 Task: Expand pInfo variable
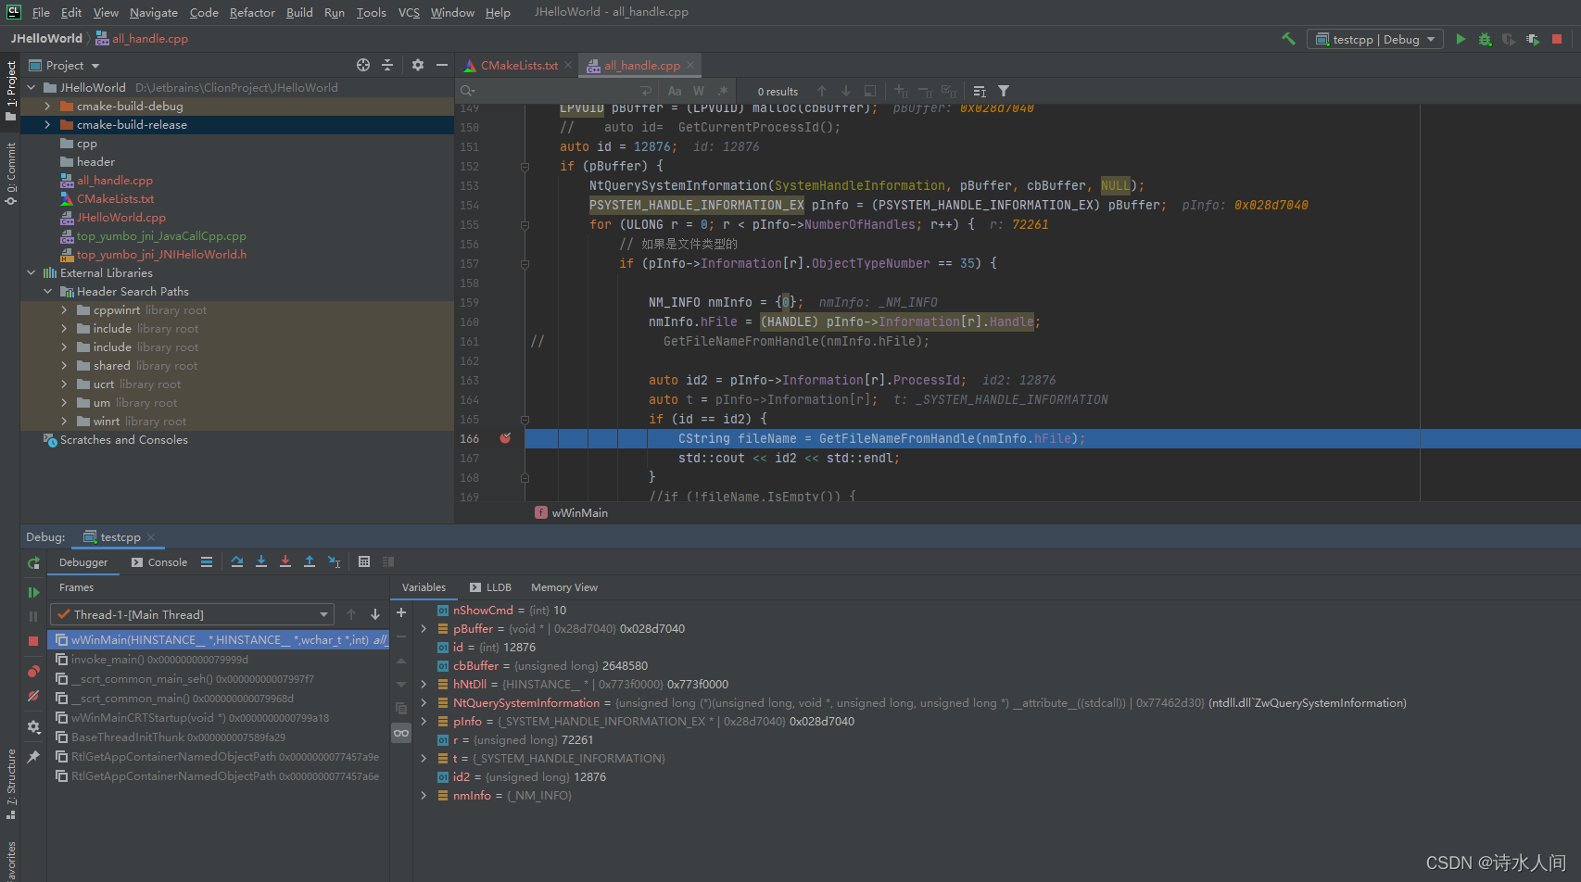[424, 722]
